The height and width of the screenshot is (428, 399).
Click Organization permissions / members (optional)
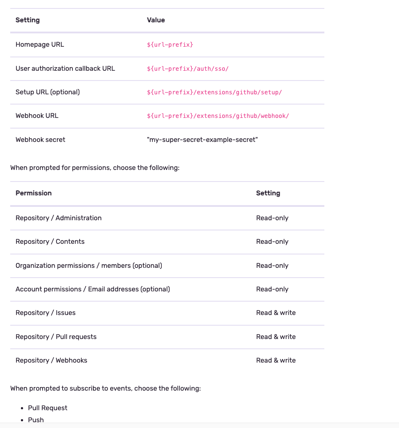[x=88, y=266]
